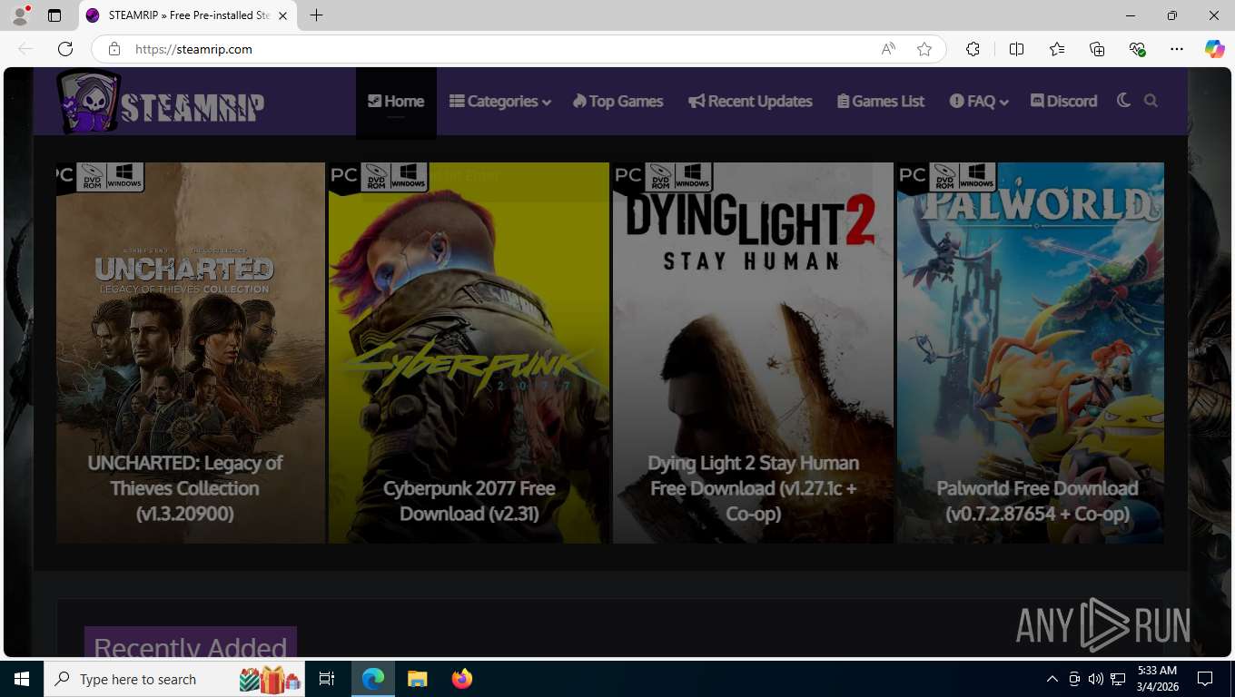The height and width of the screenshot is (697, 1235).
Task: Click Dying Light 2 Free Download title
Action: [x=753, y=488]
